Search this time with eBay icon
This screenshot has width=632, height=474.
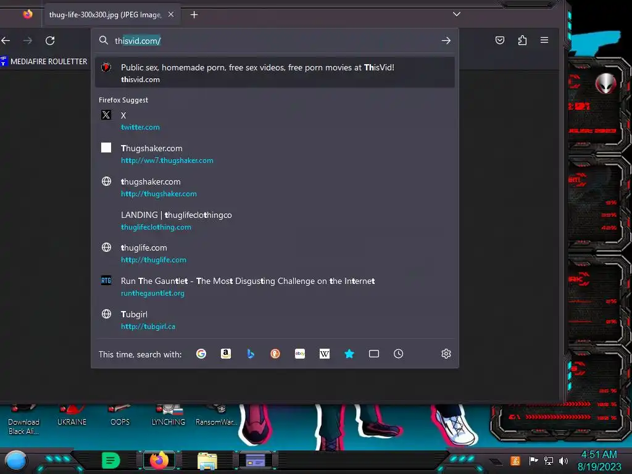[x=300, y=354]
